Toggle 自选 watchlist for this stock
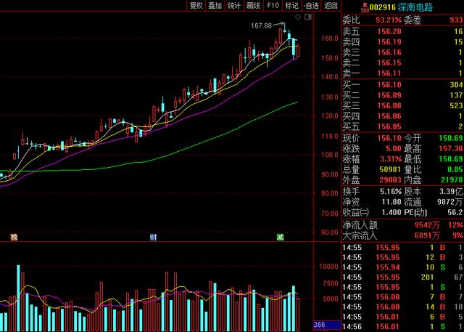 pos(310,5)
